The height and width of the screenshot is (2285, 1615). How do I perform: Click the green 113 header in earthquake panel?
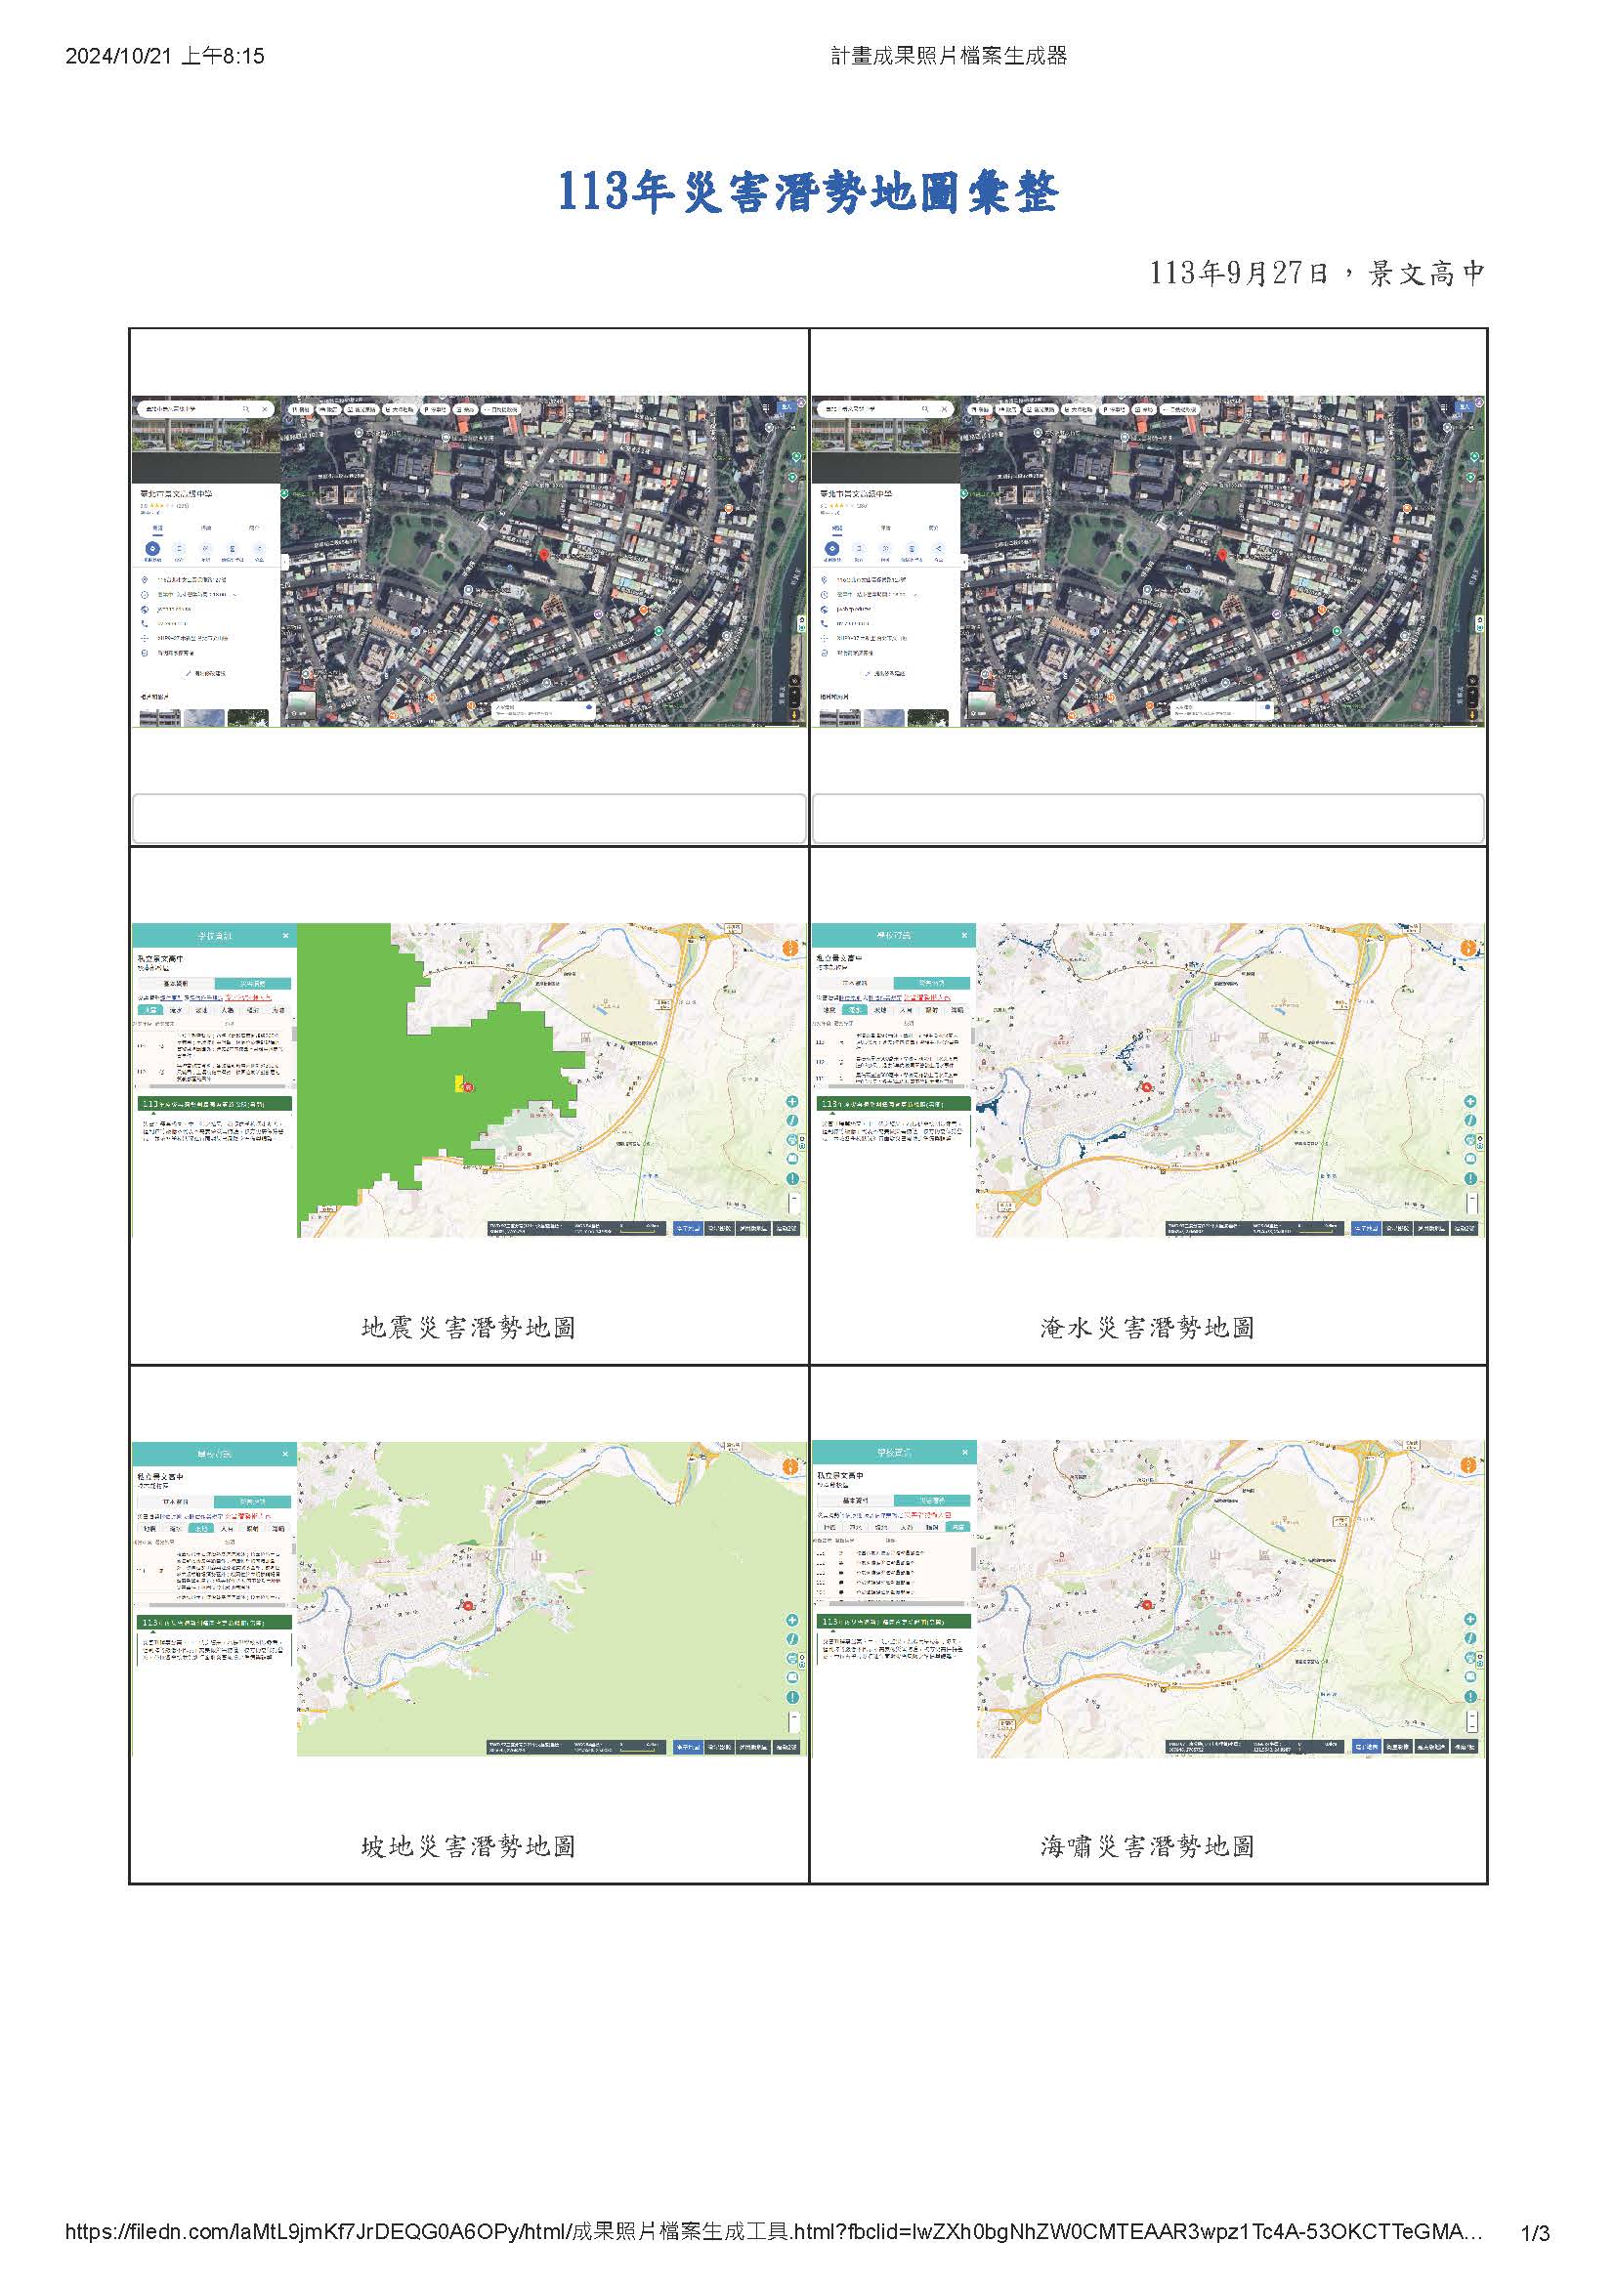click(215, 1104)
